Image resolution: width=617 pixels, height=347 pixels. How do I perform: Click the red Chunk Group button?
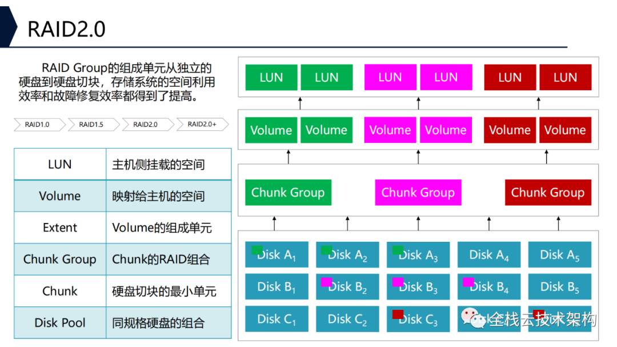[x=548, y=193]
